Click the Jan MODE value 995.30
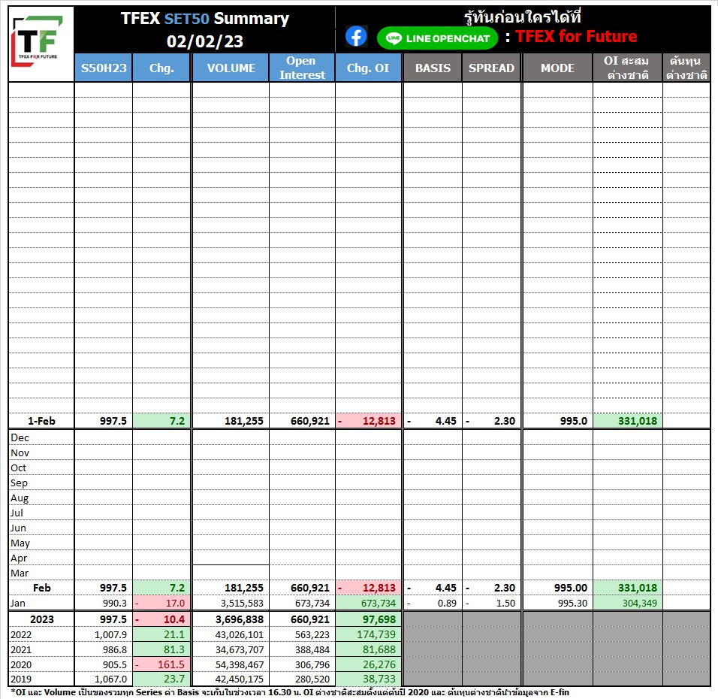The height and width of the screenshot is (699, 718). point(572,604)
